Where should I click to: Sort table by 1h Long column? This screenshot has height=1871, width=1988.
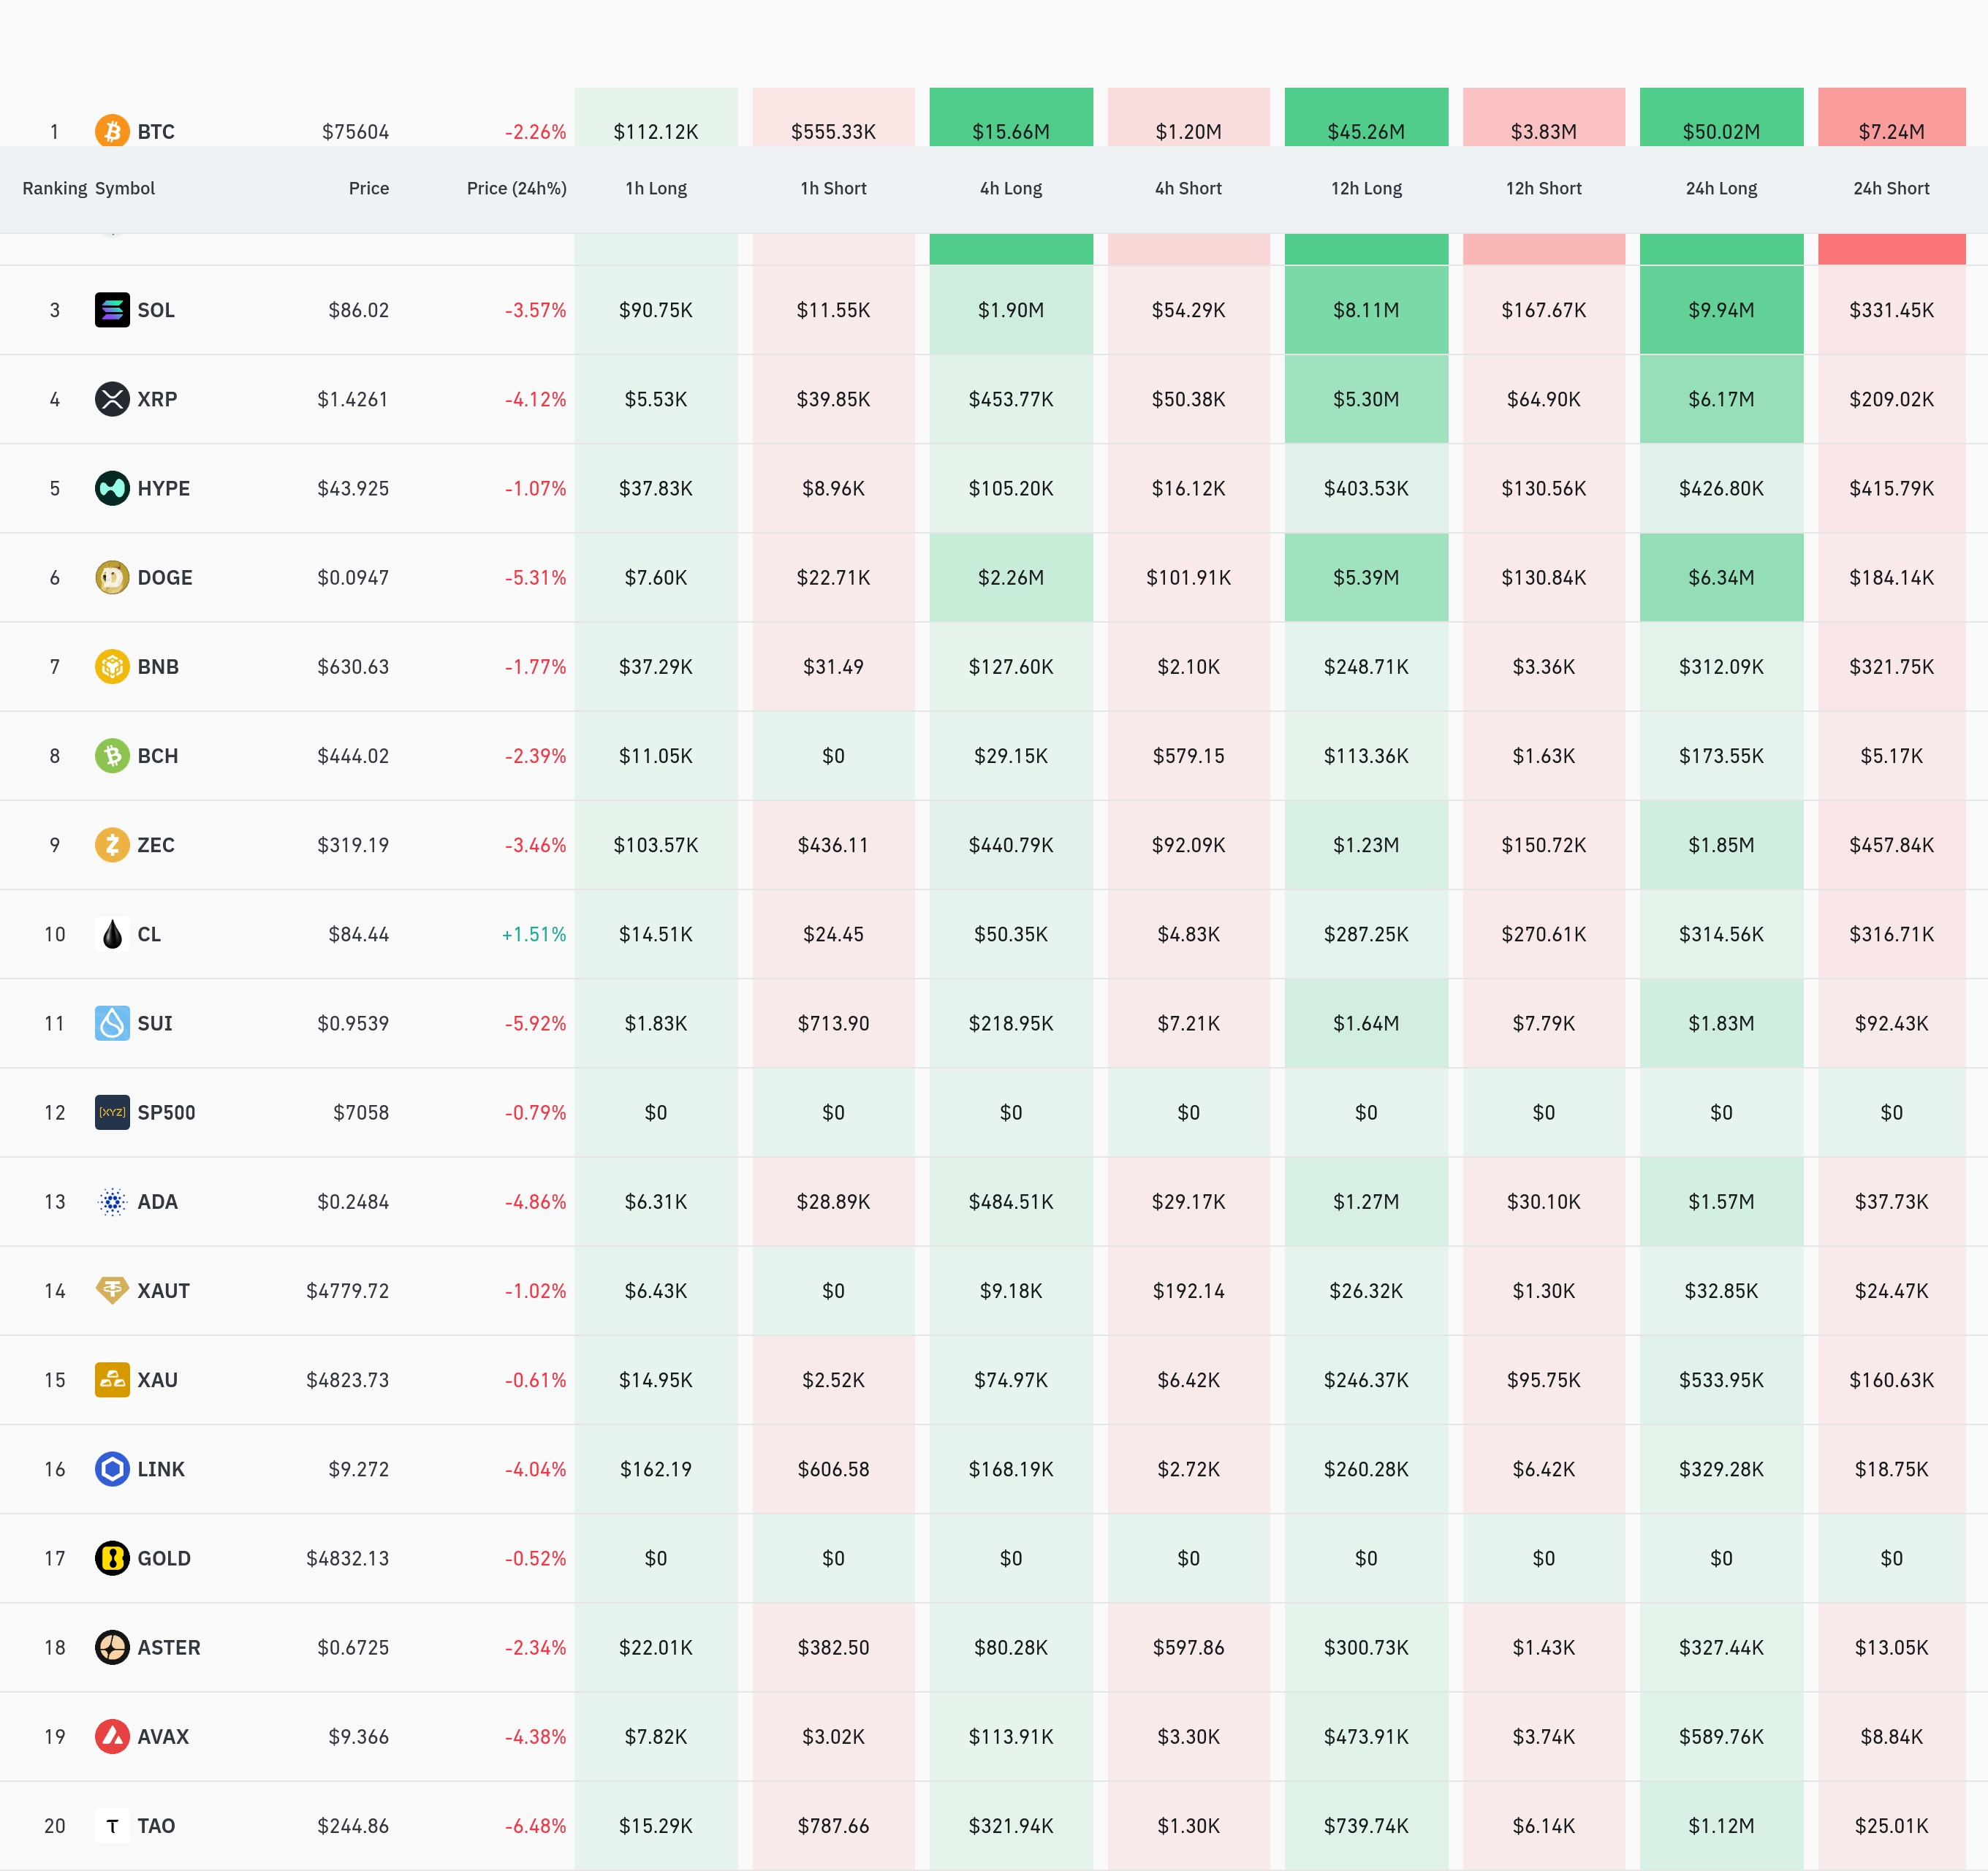pos(656,188)
